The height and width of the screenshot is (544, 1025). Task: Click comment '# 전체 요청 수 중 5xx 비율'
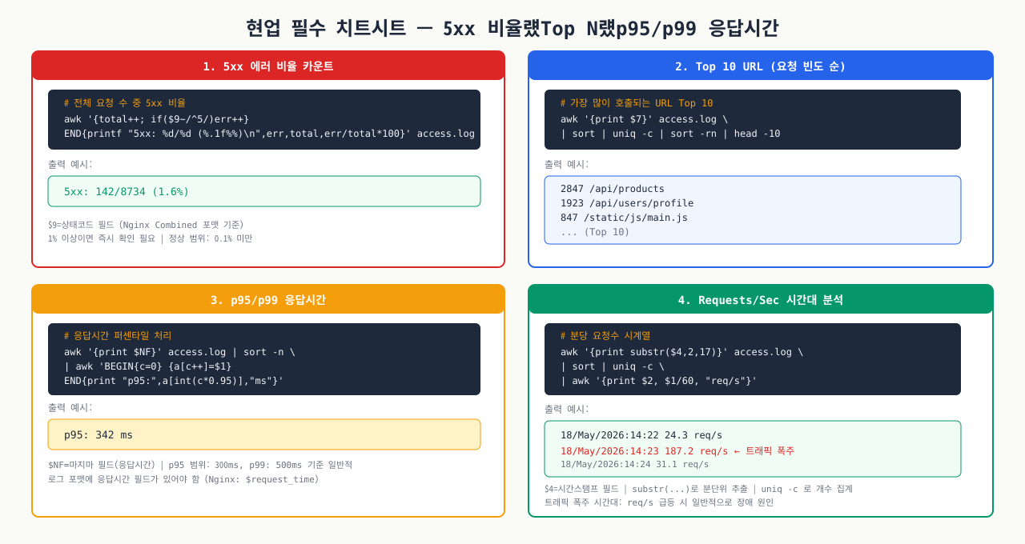tap(125, 103)
